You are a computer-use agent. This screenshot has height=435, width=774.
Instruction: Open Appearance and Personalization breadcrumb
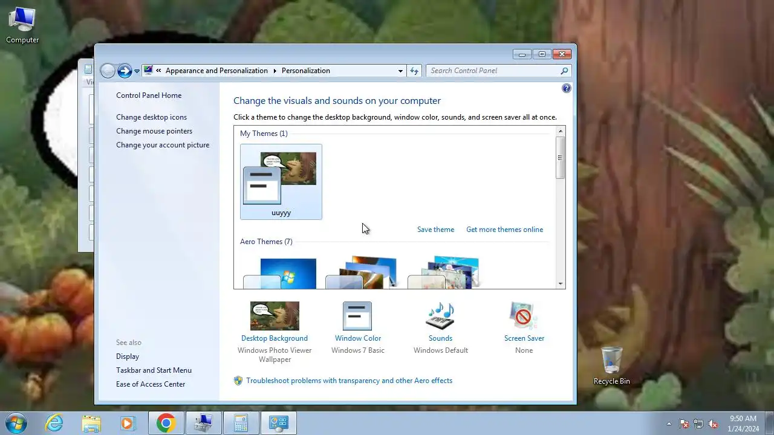216,71
